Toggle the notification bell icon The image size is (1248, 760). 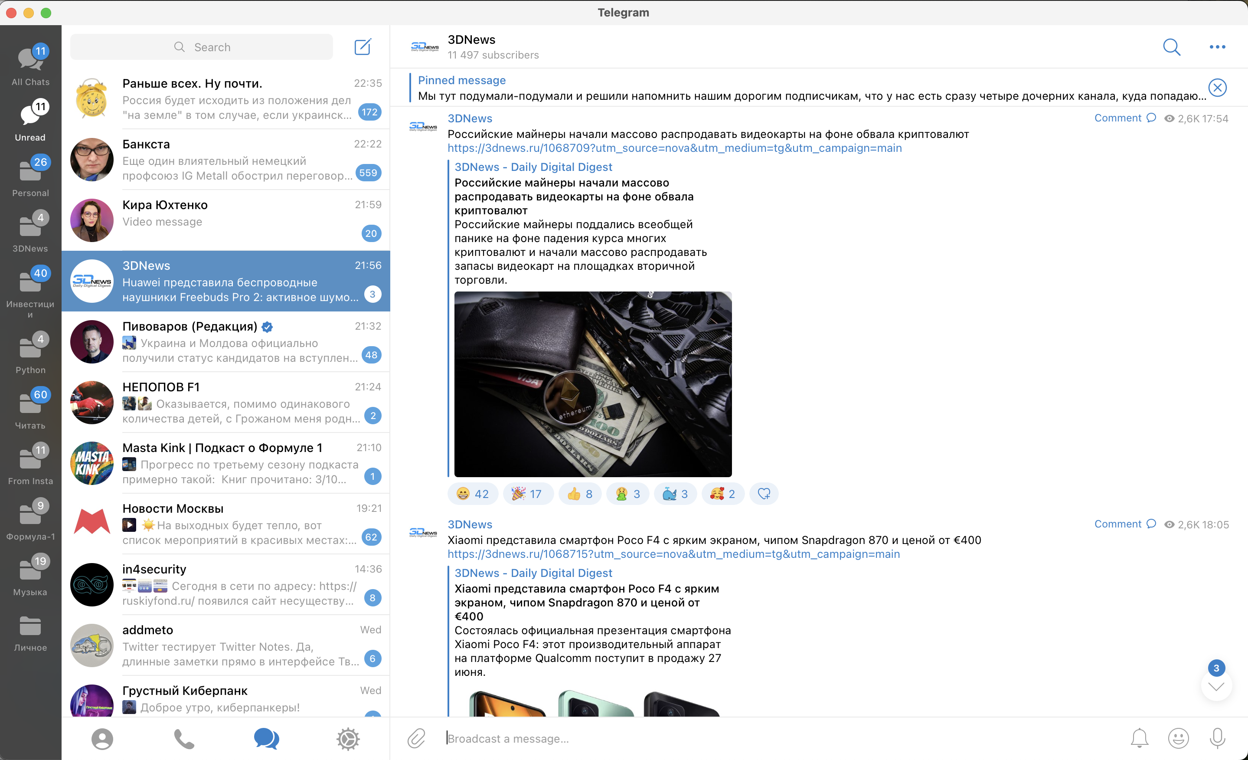(x=1139, y=738)
